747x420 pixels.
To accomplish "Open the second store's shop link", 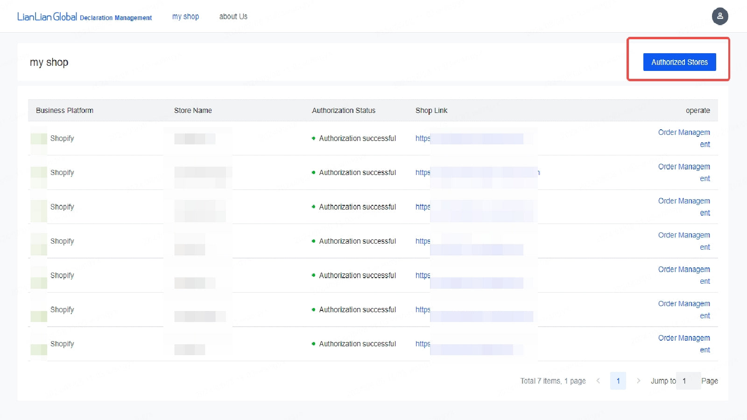I will point(476,173).
